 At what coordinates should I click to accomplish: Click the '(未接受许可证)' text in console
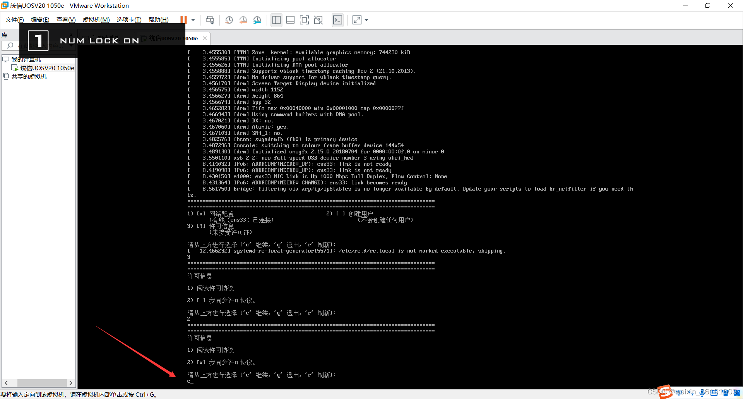231,232
